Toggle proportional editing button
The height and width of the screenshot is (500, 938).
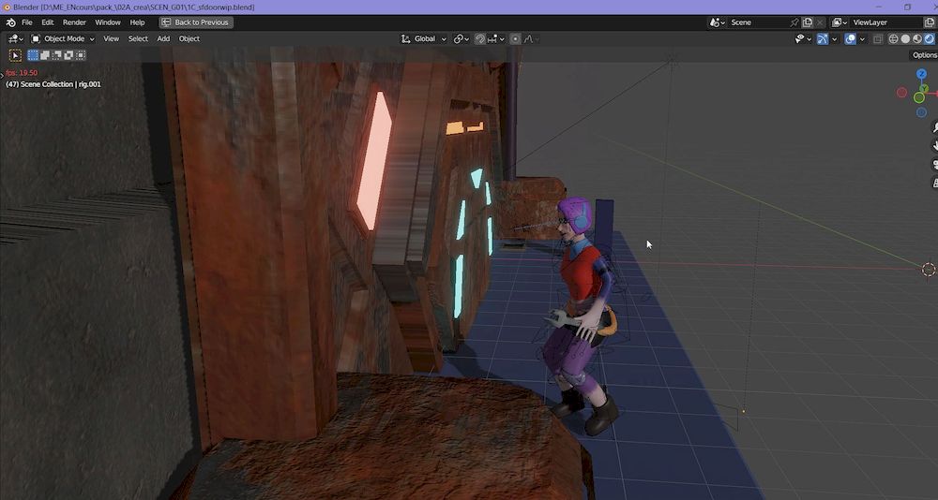tap(515, 39)
